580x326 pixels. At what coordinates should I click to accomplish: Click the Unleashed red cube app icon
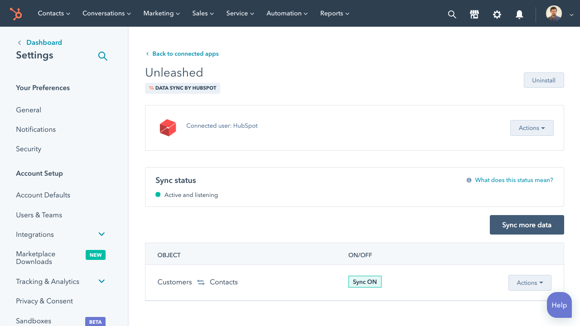click(x=168, y=128)
